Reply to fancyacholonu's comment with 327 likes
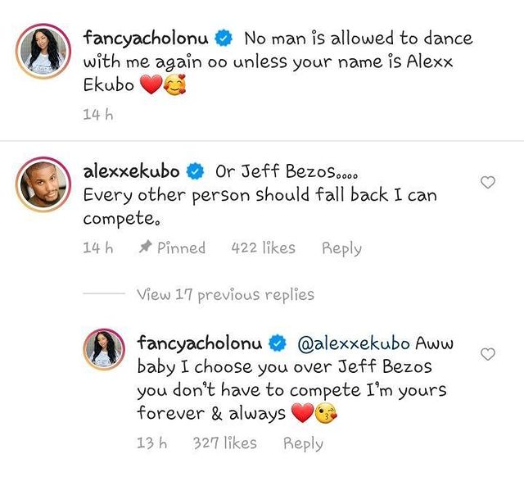Screen dimensions: 524x477 pyautogui.click(x=303, y=443)
